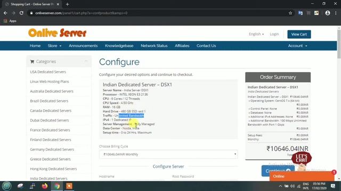Open the Let's Chat bubble
Viewport: 341px width, 191px height.
pos(302,158)
